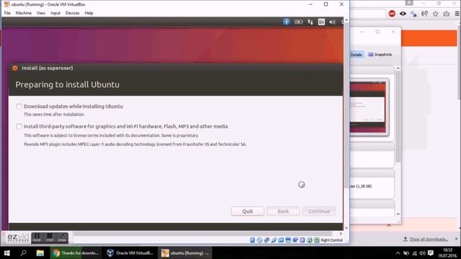This screenshot has height=259, width=461.
Task: Open Windows taskbar search
Action: click(23, 253)
